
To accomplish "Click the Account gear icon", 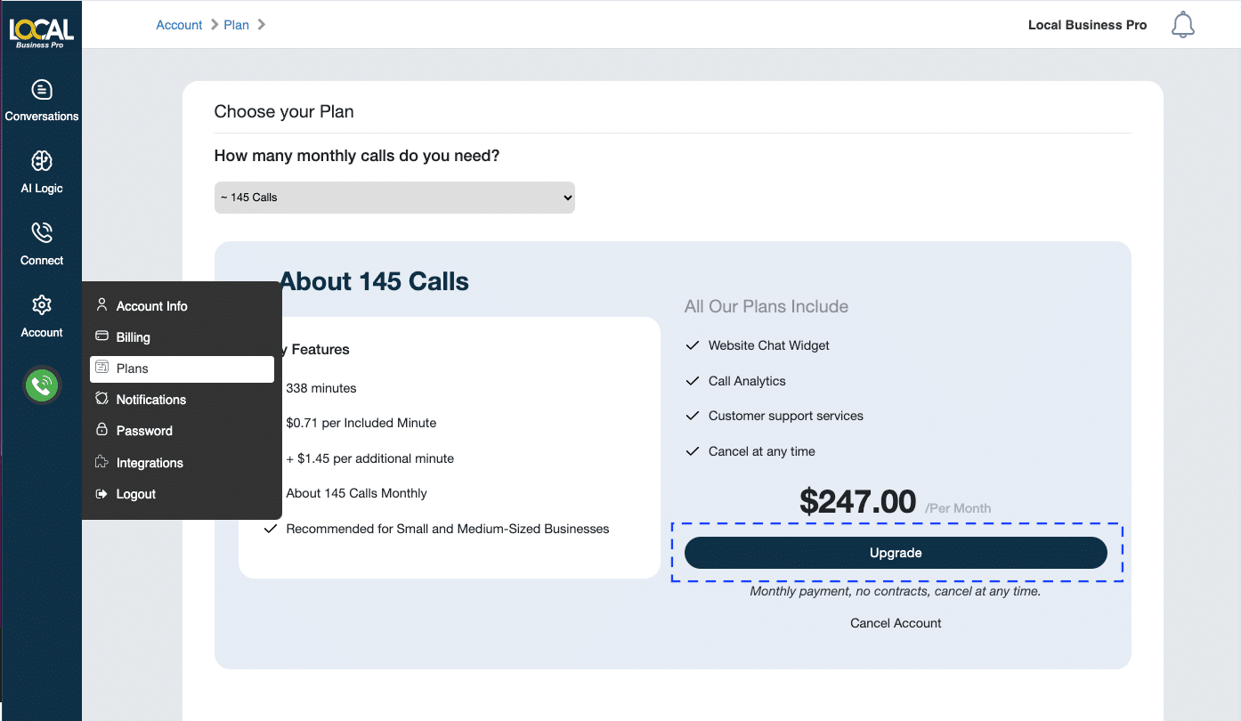I will click(42, 305).
